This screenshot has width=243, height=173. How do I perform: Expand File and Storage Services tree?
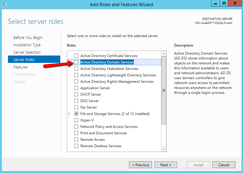coord(69,114)
